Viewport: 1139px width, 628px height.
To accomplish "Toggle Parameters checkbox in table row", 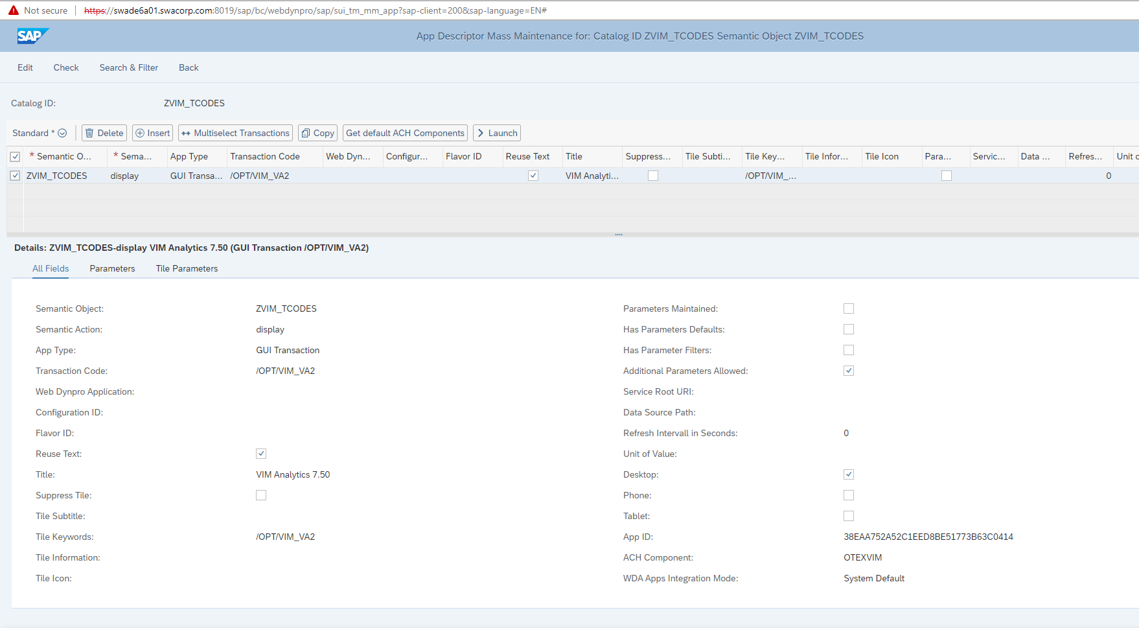I will [x=947, y=176].
